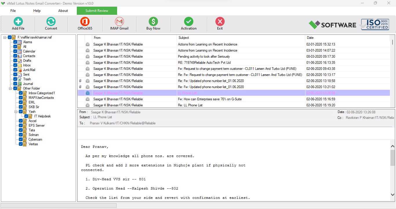Click attachment paperclip on 13:21:02 email row
Screen dimensions: 396x209
pyautogui.click(x=80, y=87)
